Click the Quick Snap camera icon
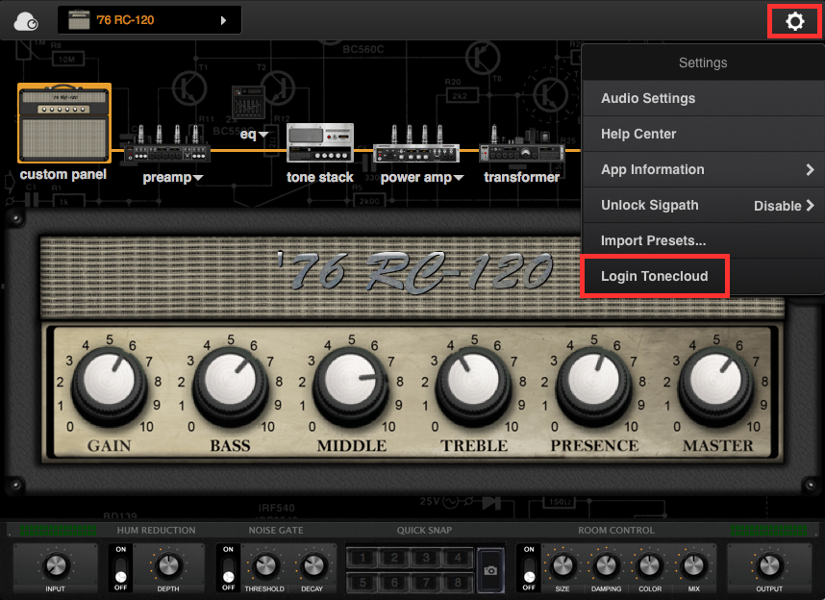The height and width of the screenshot is (600, 825). [x=490, y=570]
